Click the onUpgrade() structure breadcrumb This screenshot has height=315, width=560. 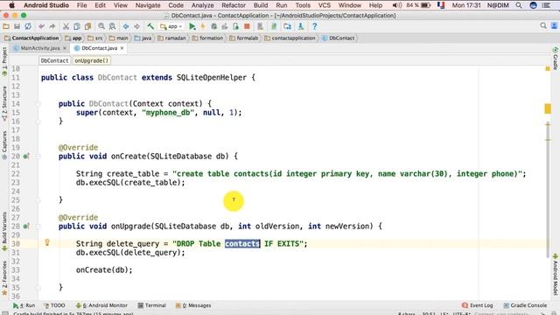click(x=91, y=60)
